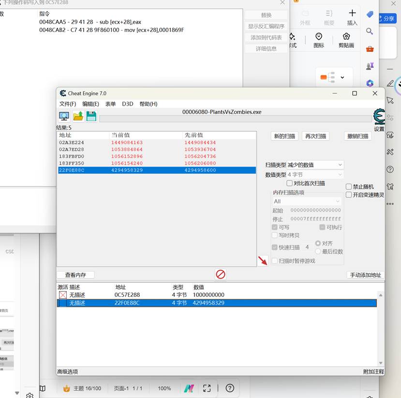401x398 pixels.
Task: Click the 替换 button in opcode window
Action: 266,15
